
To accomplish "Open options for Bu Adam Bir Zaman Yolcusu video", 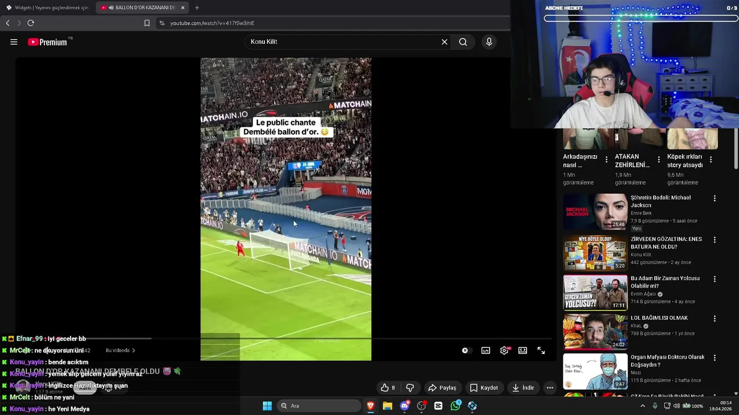I will coord(715,279).
